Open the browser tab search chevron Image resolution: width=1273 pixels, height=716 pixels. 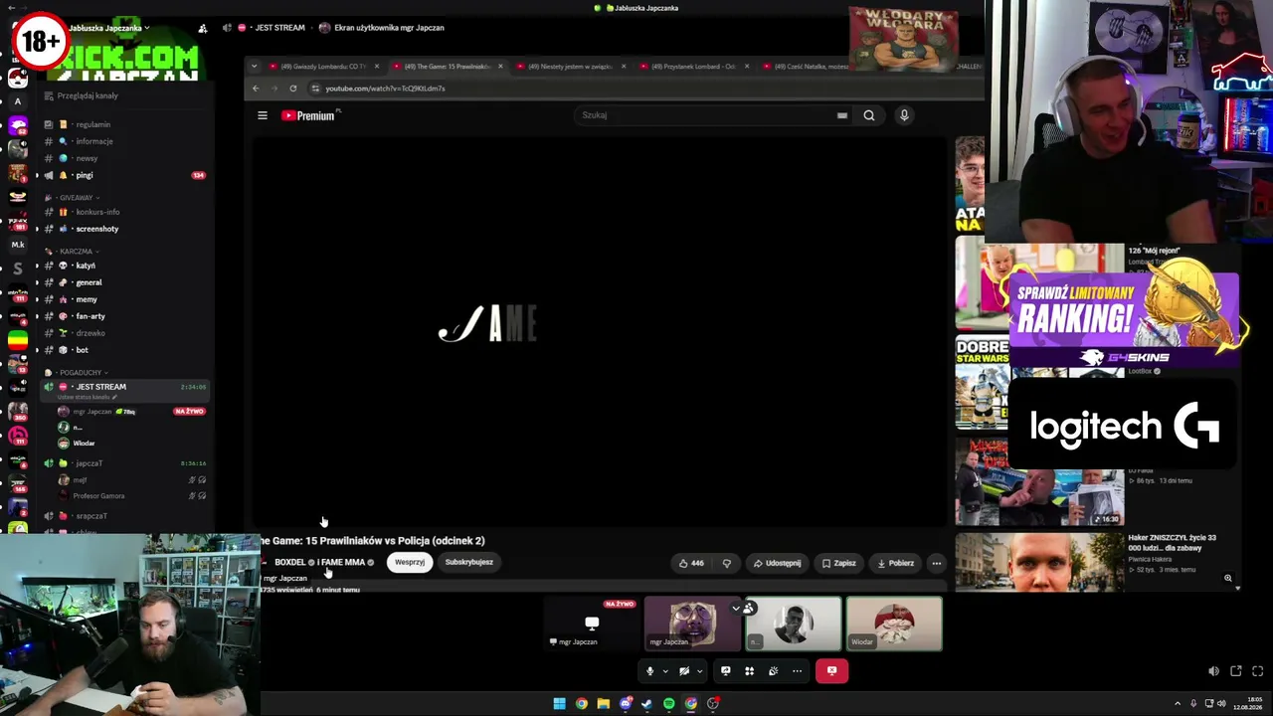pyautogui.click(x=254, y=67)
